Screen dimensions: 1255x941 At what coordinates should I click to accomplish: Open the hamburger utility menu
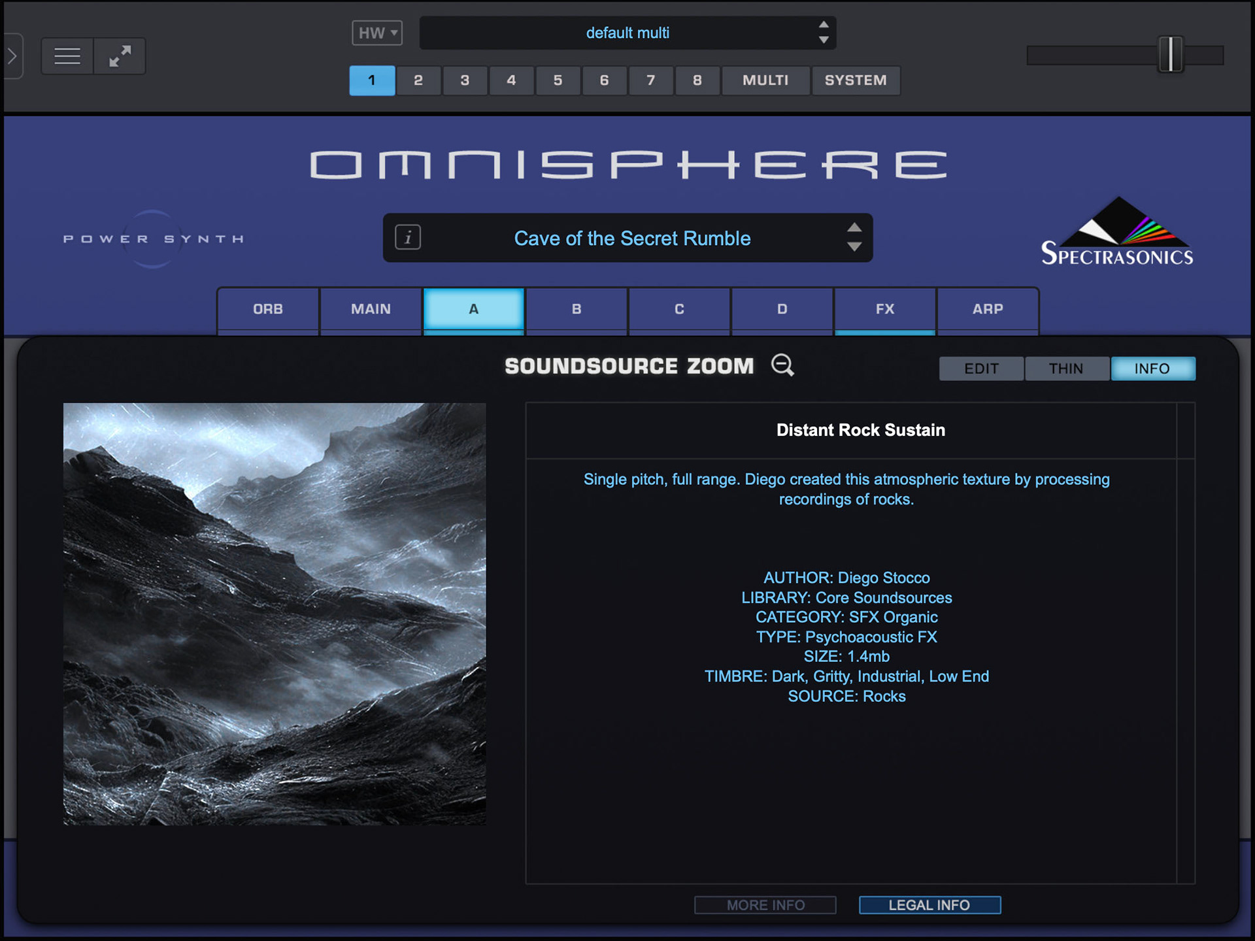click(67, 56)
